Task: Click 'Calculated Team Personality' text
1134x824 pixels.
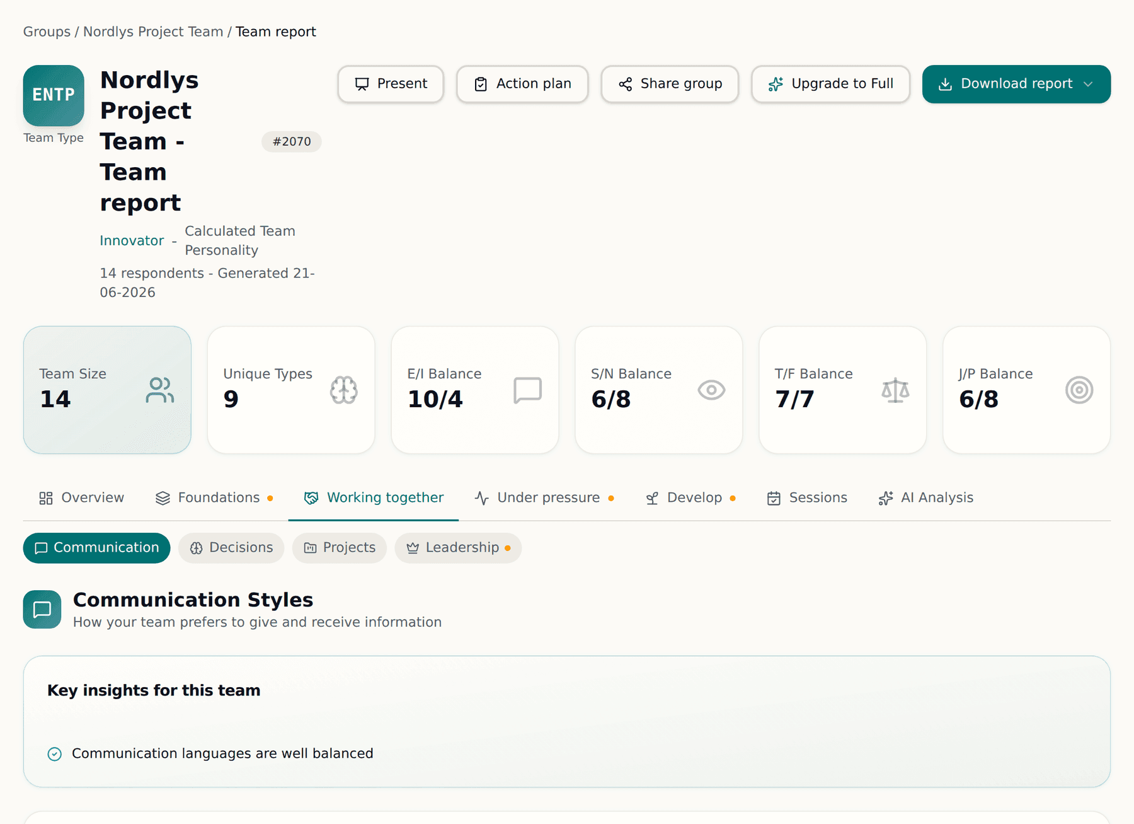Action: click(240, 241)
